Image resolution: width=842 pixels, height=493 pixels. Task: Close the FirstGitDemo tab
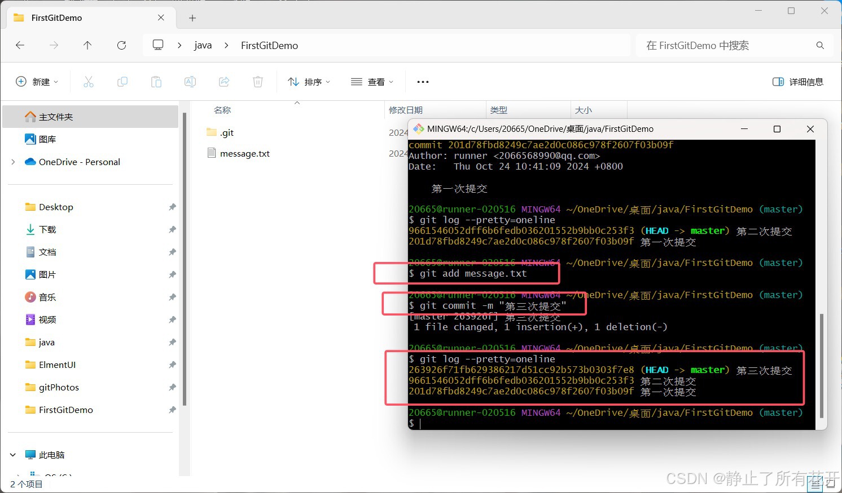(x=161, y=17)
